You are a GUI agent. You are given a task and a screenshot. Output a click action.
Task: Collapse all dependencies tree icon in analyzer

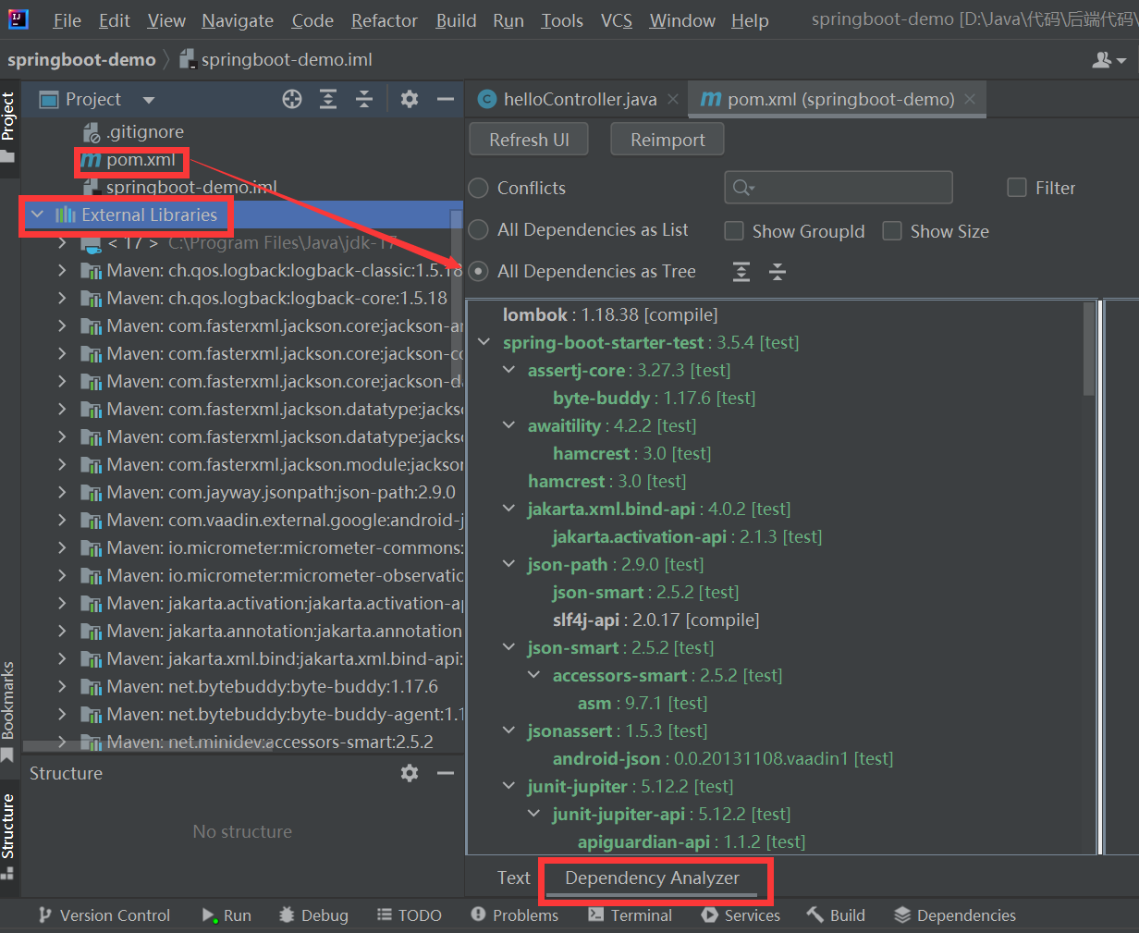pos(778,272)
